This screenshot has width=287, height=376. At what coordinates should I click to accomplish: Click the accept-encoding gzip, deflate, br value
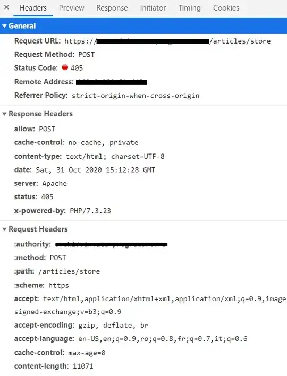point(113,326)
